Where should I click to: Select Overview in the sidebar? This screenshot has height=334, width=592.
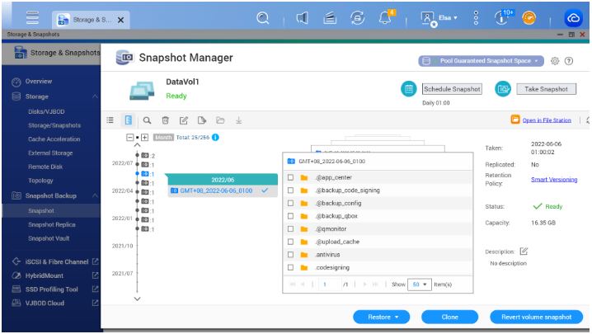point(39,82)
